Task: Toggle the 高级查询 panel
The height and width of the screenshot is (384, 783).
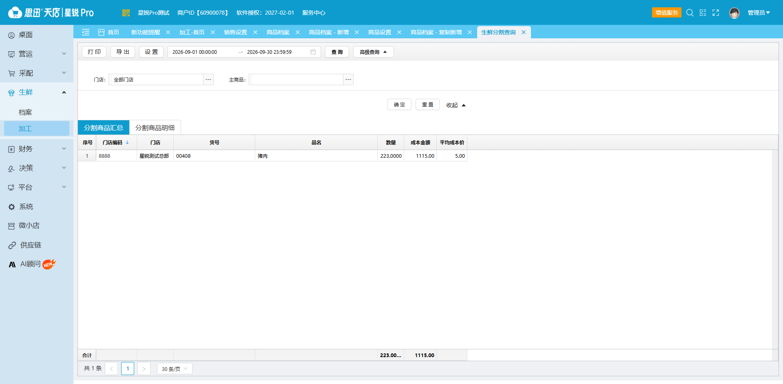Action: 373,52
